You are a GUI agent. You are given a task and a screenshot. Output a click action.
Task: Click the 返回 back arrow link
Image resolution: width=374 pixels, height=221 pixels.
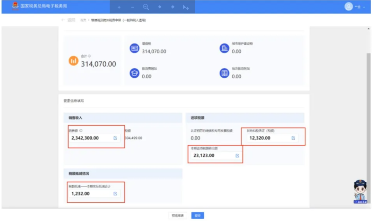click(69, 20)
